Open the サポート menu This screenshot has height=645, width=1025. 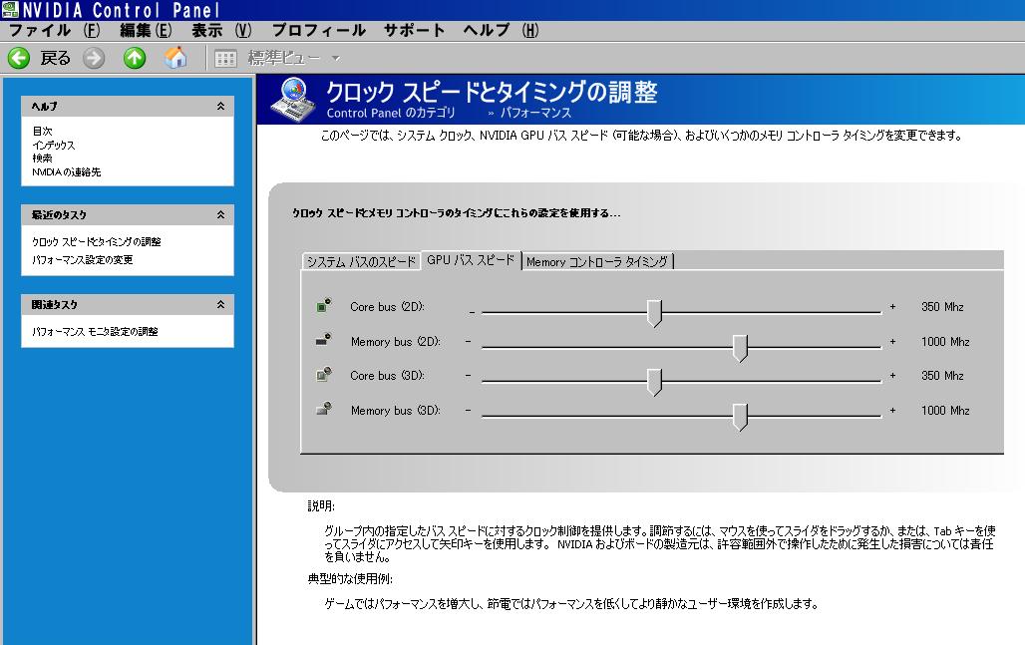[415, 30]
